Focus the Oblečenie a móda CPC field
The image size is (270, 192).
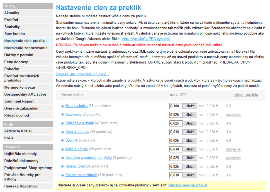[x=176, y=123]
